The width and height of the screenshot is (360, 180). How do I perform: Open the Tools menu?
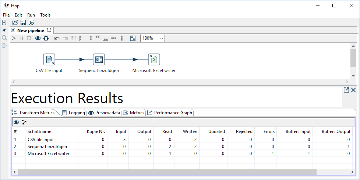tap(45, 15)
